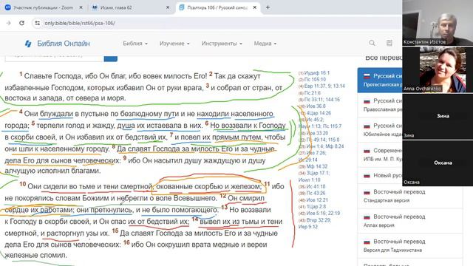Open the Инструменты dropdown menu
The width and height of the screenshot is (473, 266).
coord(222,44)
